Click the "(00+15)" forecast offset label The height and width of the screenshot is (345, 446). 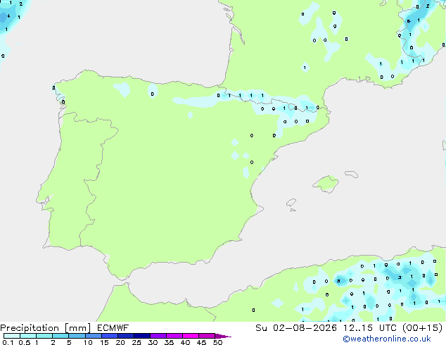pos(422,328)
